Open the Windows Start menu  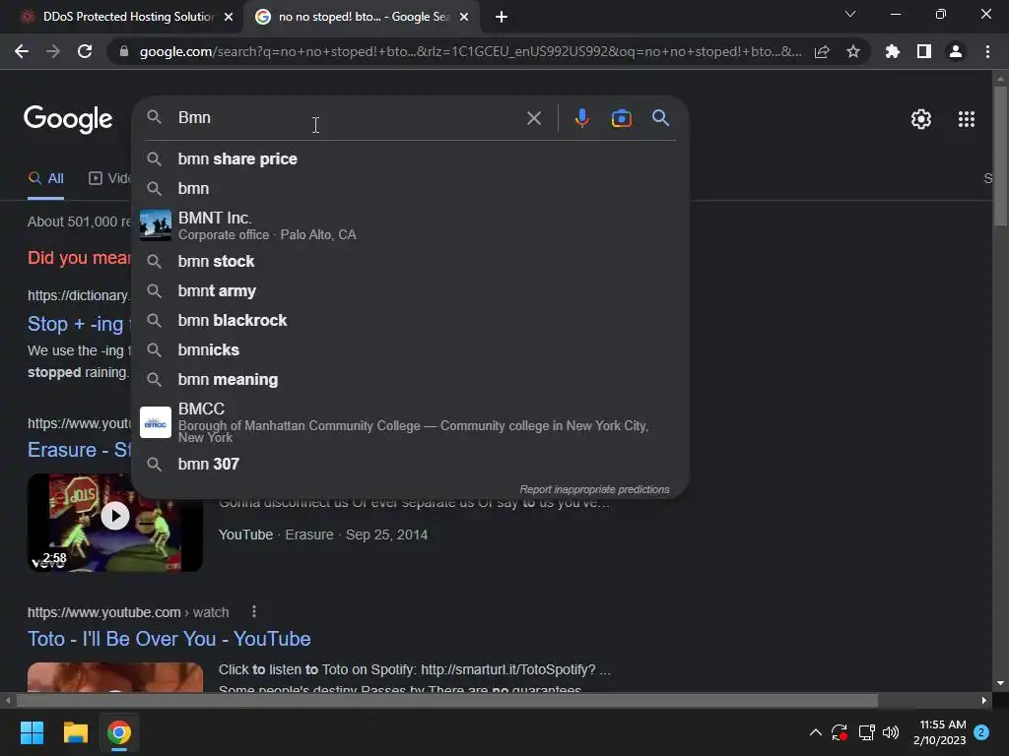(x=32, y=732)
